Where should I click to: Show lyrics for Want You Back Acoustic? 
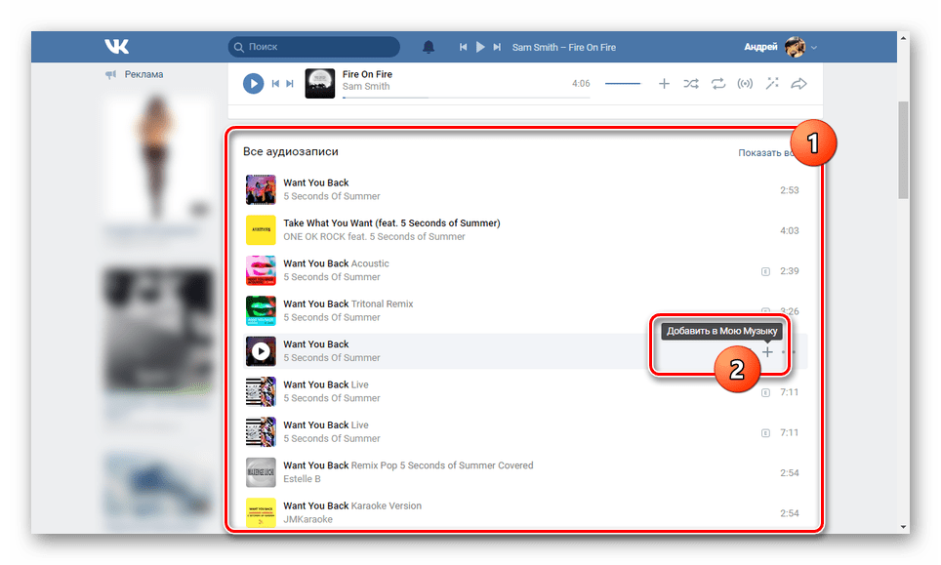pyautogui.click(x=765, y=271)
